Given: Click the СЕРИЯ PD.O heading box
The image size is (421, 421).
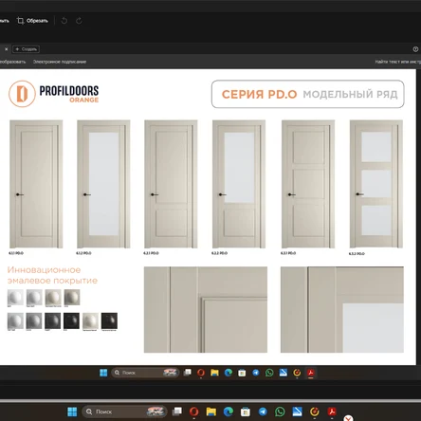Looking at the screenshot, I should [308, 94].
